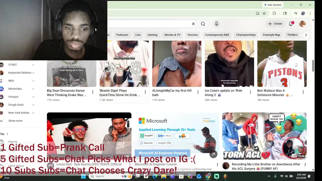322x181 pixels.
Task: Clear the YouTube search box with X
Action: click(193, 24)
